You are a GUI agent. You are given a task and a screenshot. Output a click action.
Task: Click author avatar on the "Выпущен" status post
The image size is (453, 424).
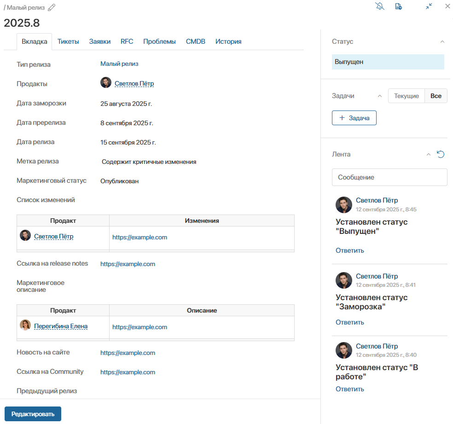[344, 205]
